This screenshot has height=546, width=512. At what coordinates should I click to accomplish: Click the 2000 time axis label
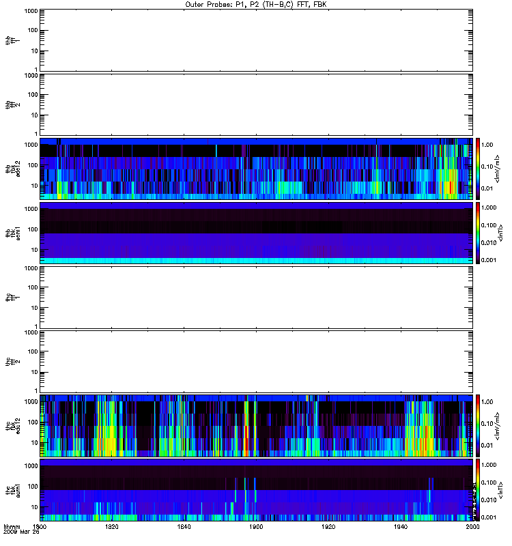472,527
